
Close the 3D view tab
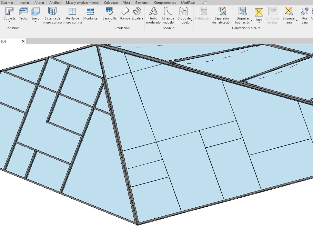(x=23, y=41)
